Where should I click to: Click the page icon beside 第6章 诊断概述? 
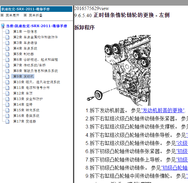click(7, 60)
